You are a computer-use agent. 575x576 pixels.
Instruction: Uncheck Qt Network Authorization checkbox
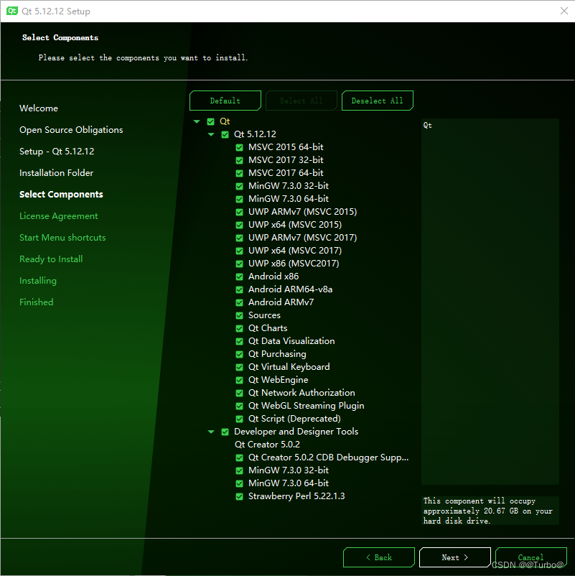(239, 393)
